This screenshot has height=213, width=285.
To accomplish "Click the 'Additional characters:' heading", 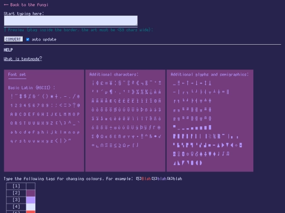I will (x=114, y=74).
